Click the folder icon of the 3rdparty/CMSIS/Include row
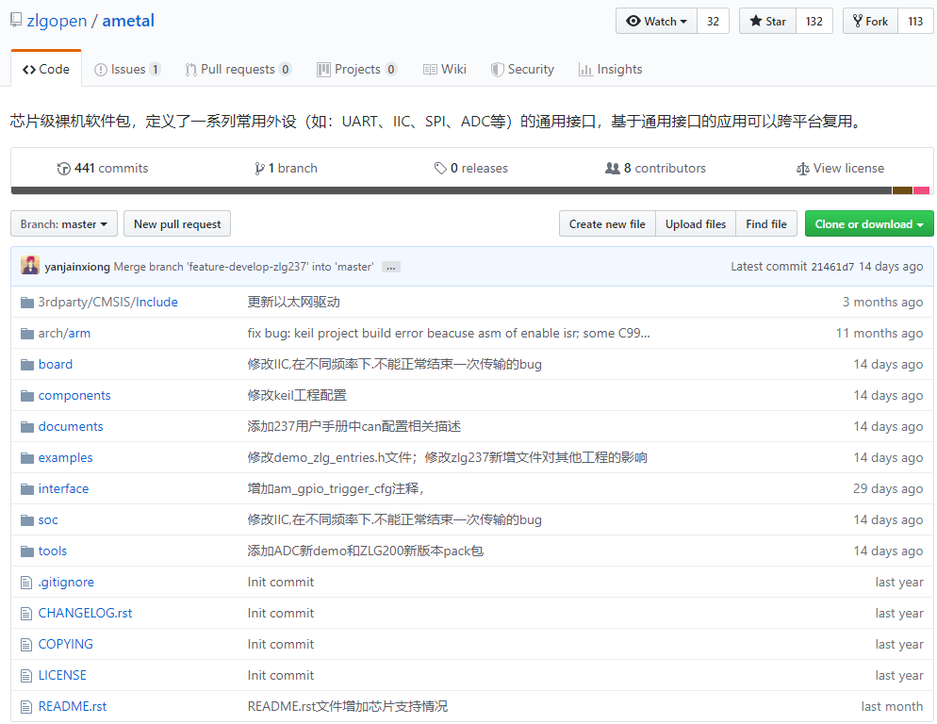937x724 pixels. [x=27, y=303]
